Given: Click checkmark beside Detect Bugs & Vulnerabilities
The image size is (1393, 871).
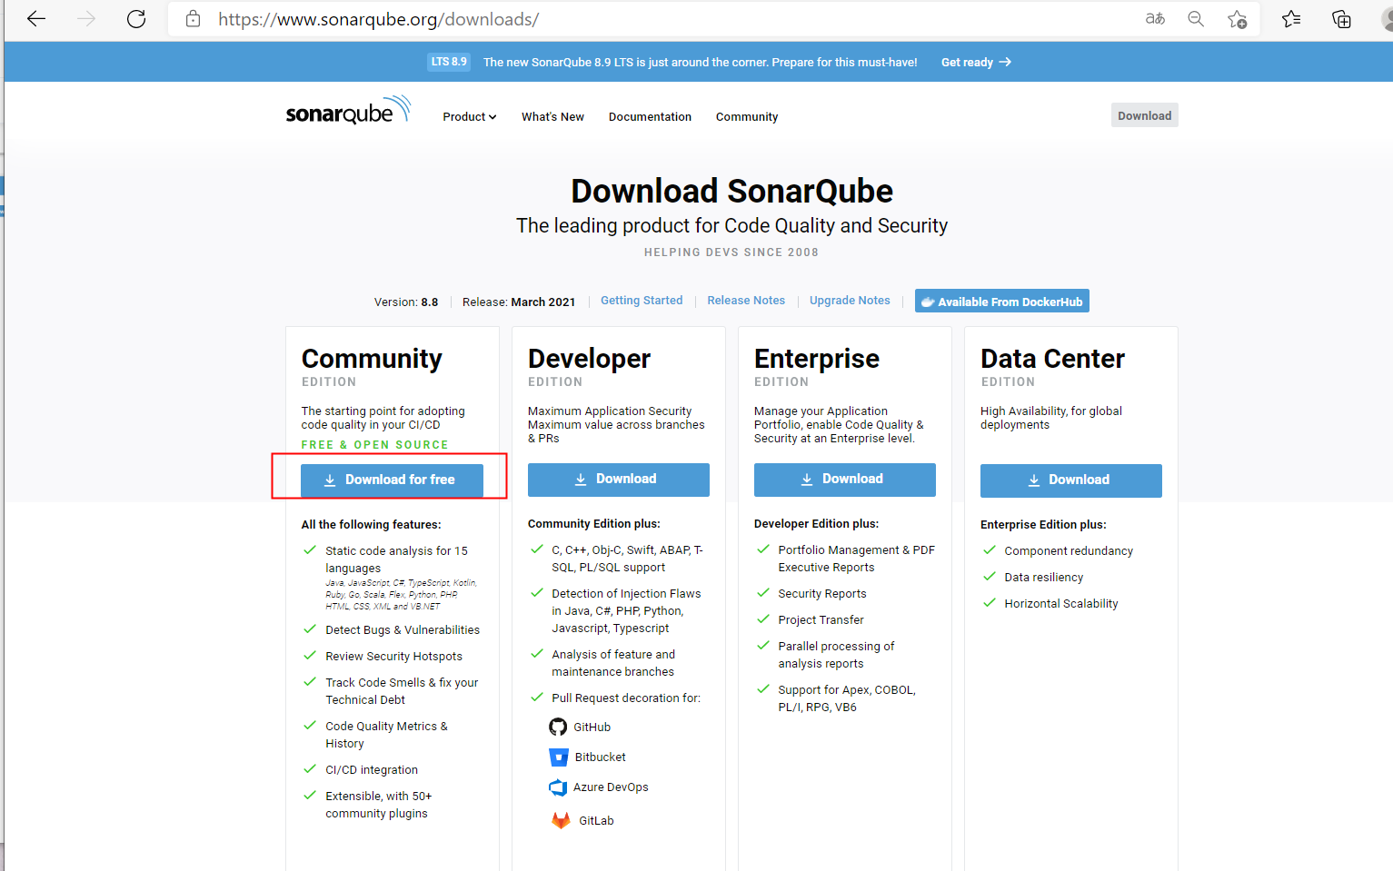Looking at the screenshot, I should tap(310, 629).
